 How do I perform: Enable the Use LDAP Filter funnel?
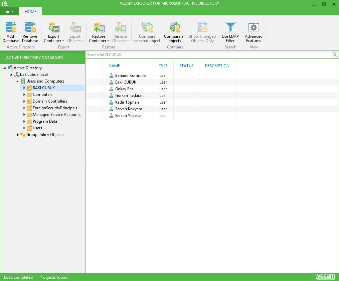click(230, 27)
